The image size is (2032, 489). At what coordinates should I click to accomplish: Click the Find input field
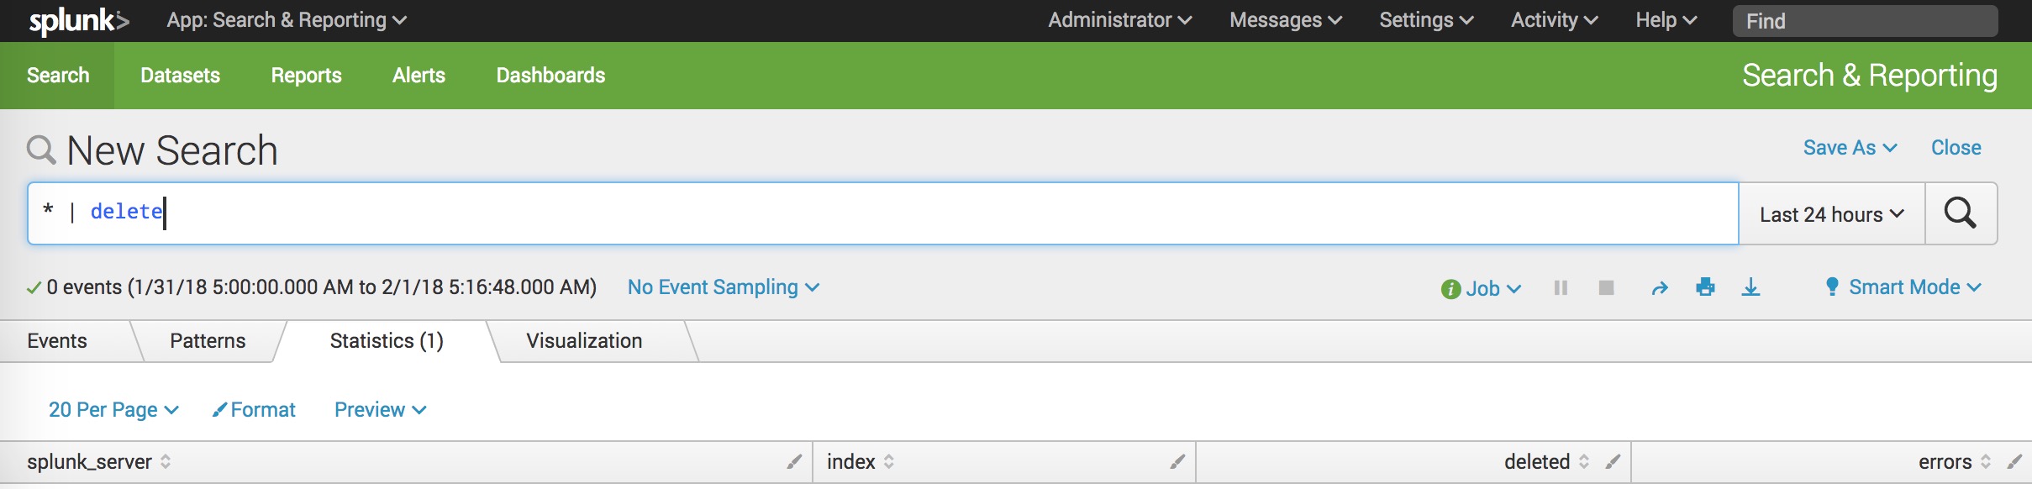(x=1865, y=21)
